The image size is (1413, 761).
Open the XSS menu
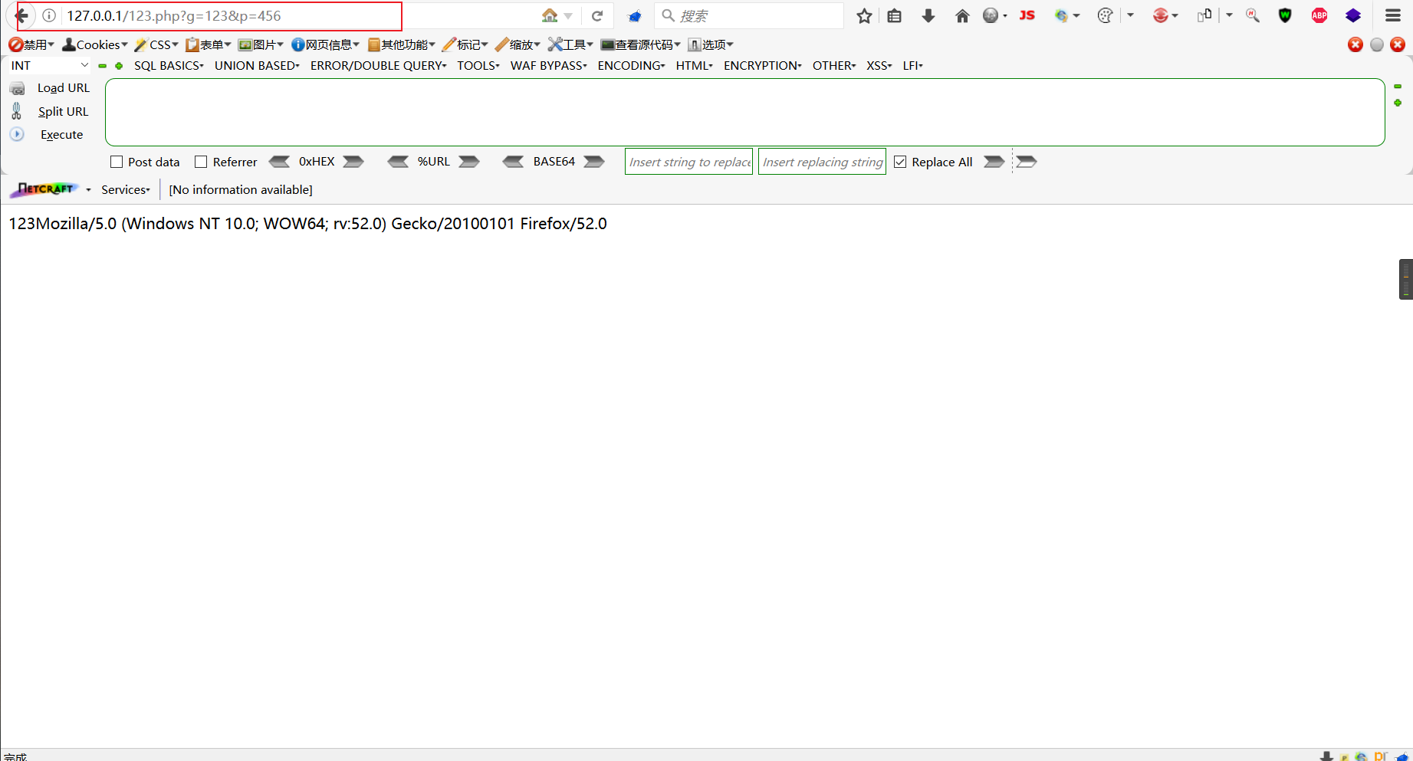(879, 66)
